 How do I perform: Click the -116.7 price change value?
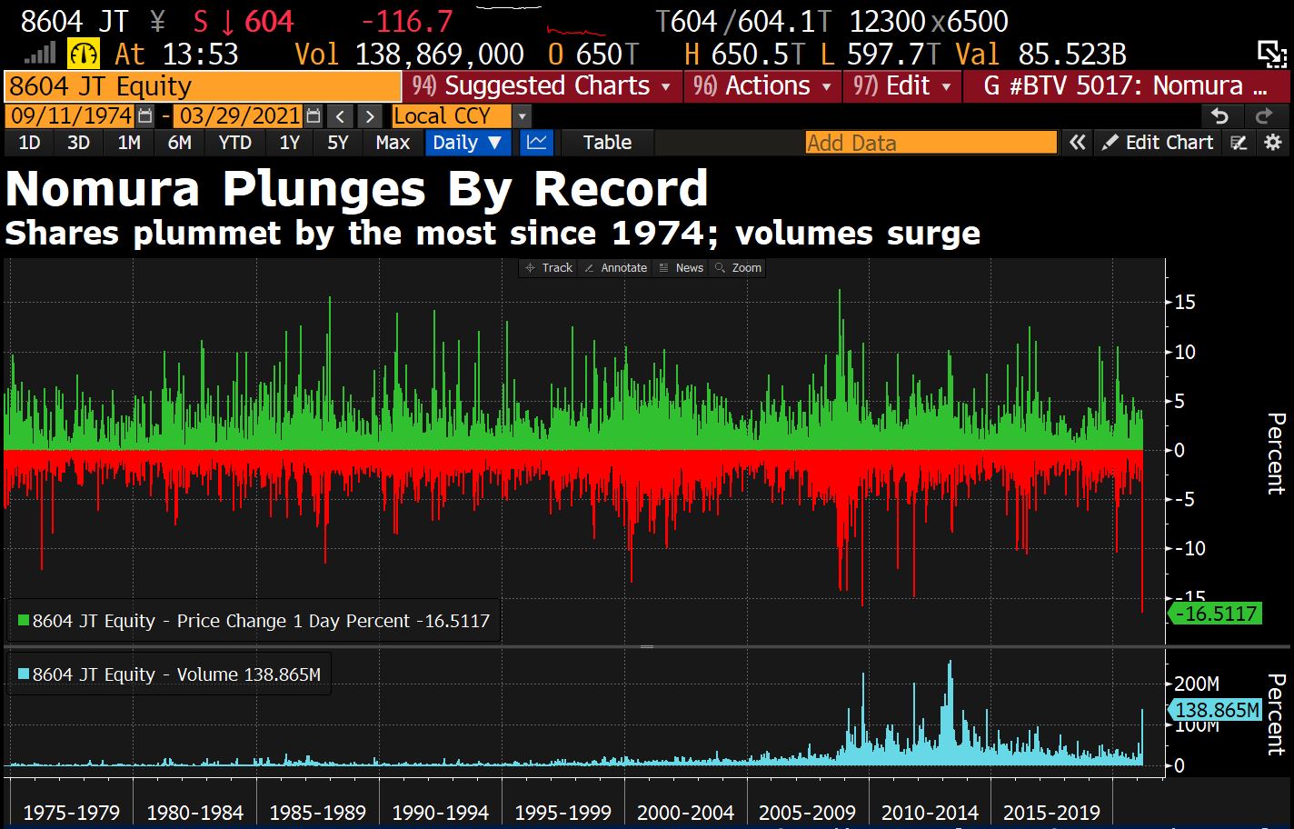point(407,21)
